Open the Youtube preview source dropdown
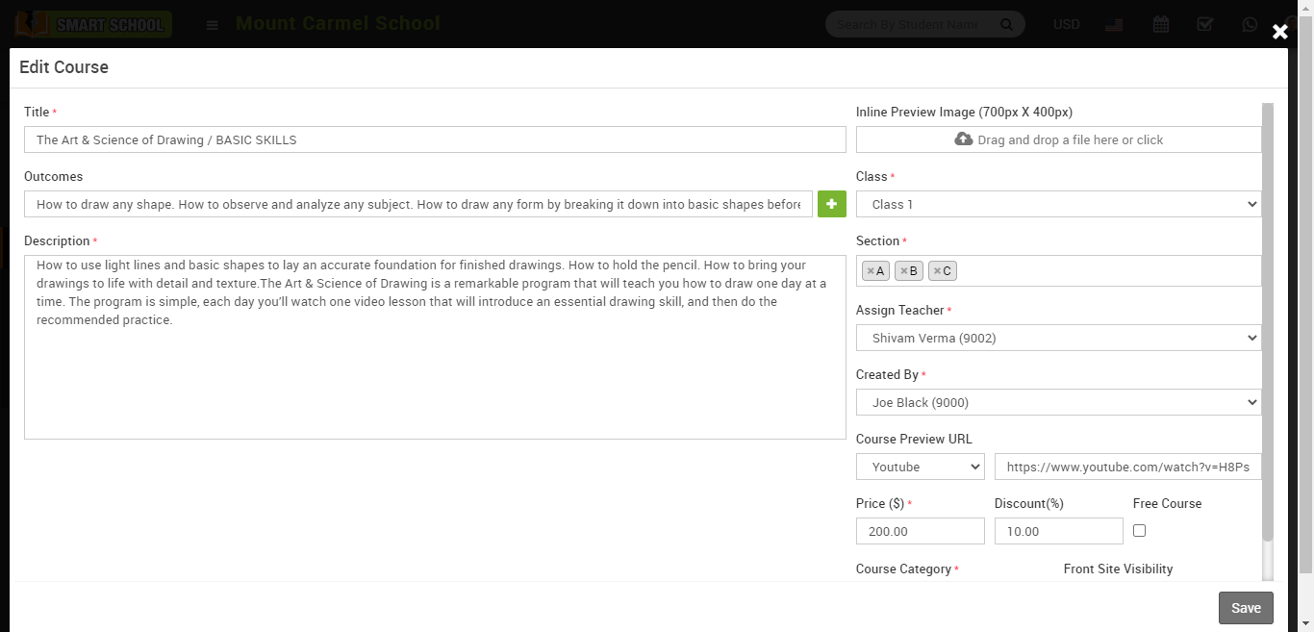This screenshot has height=632, width=1314. pos(920,467)
